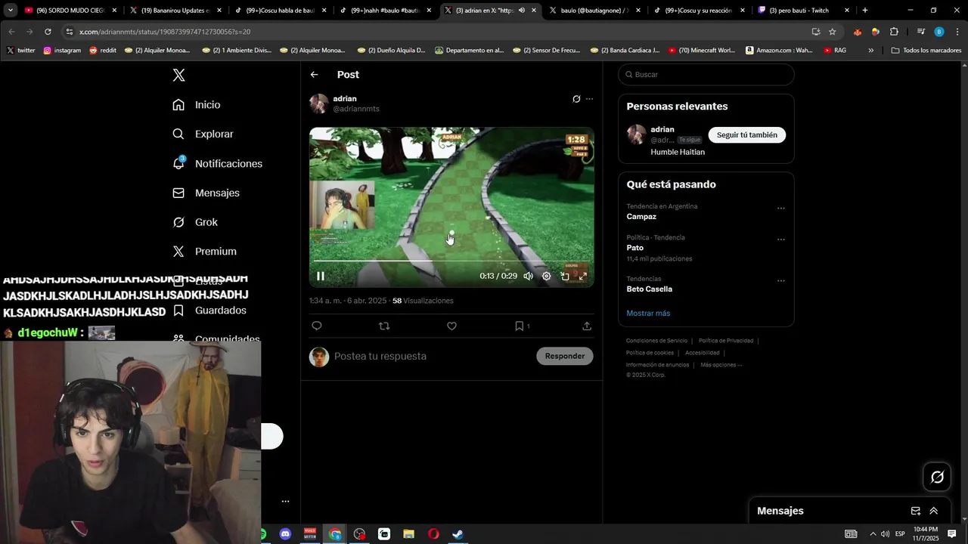Pause the video playback

pyautogui.click(x=321, y=276)
